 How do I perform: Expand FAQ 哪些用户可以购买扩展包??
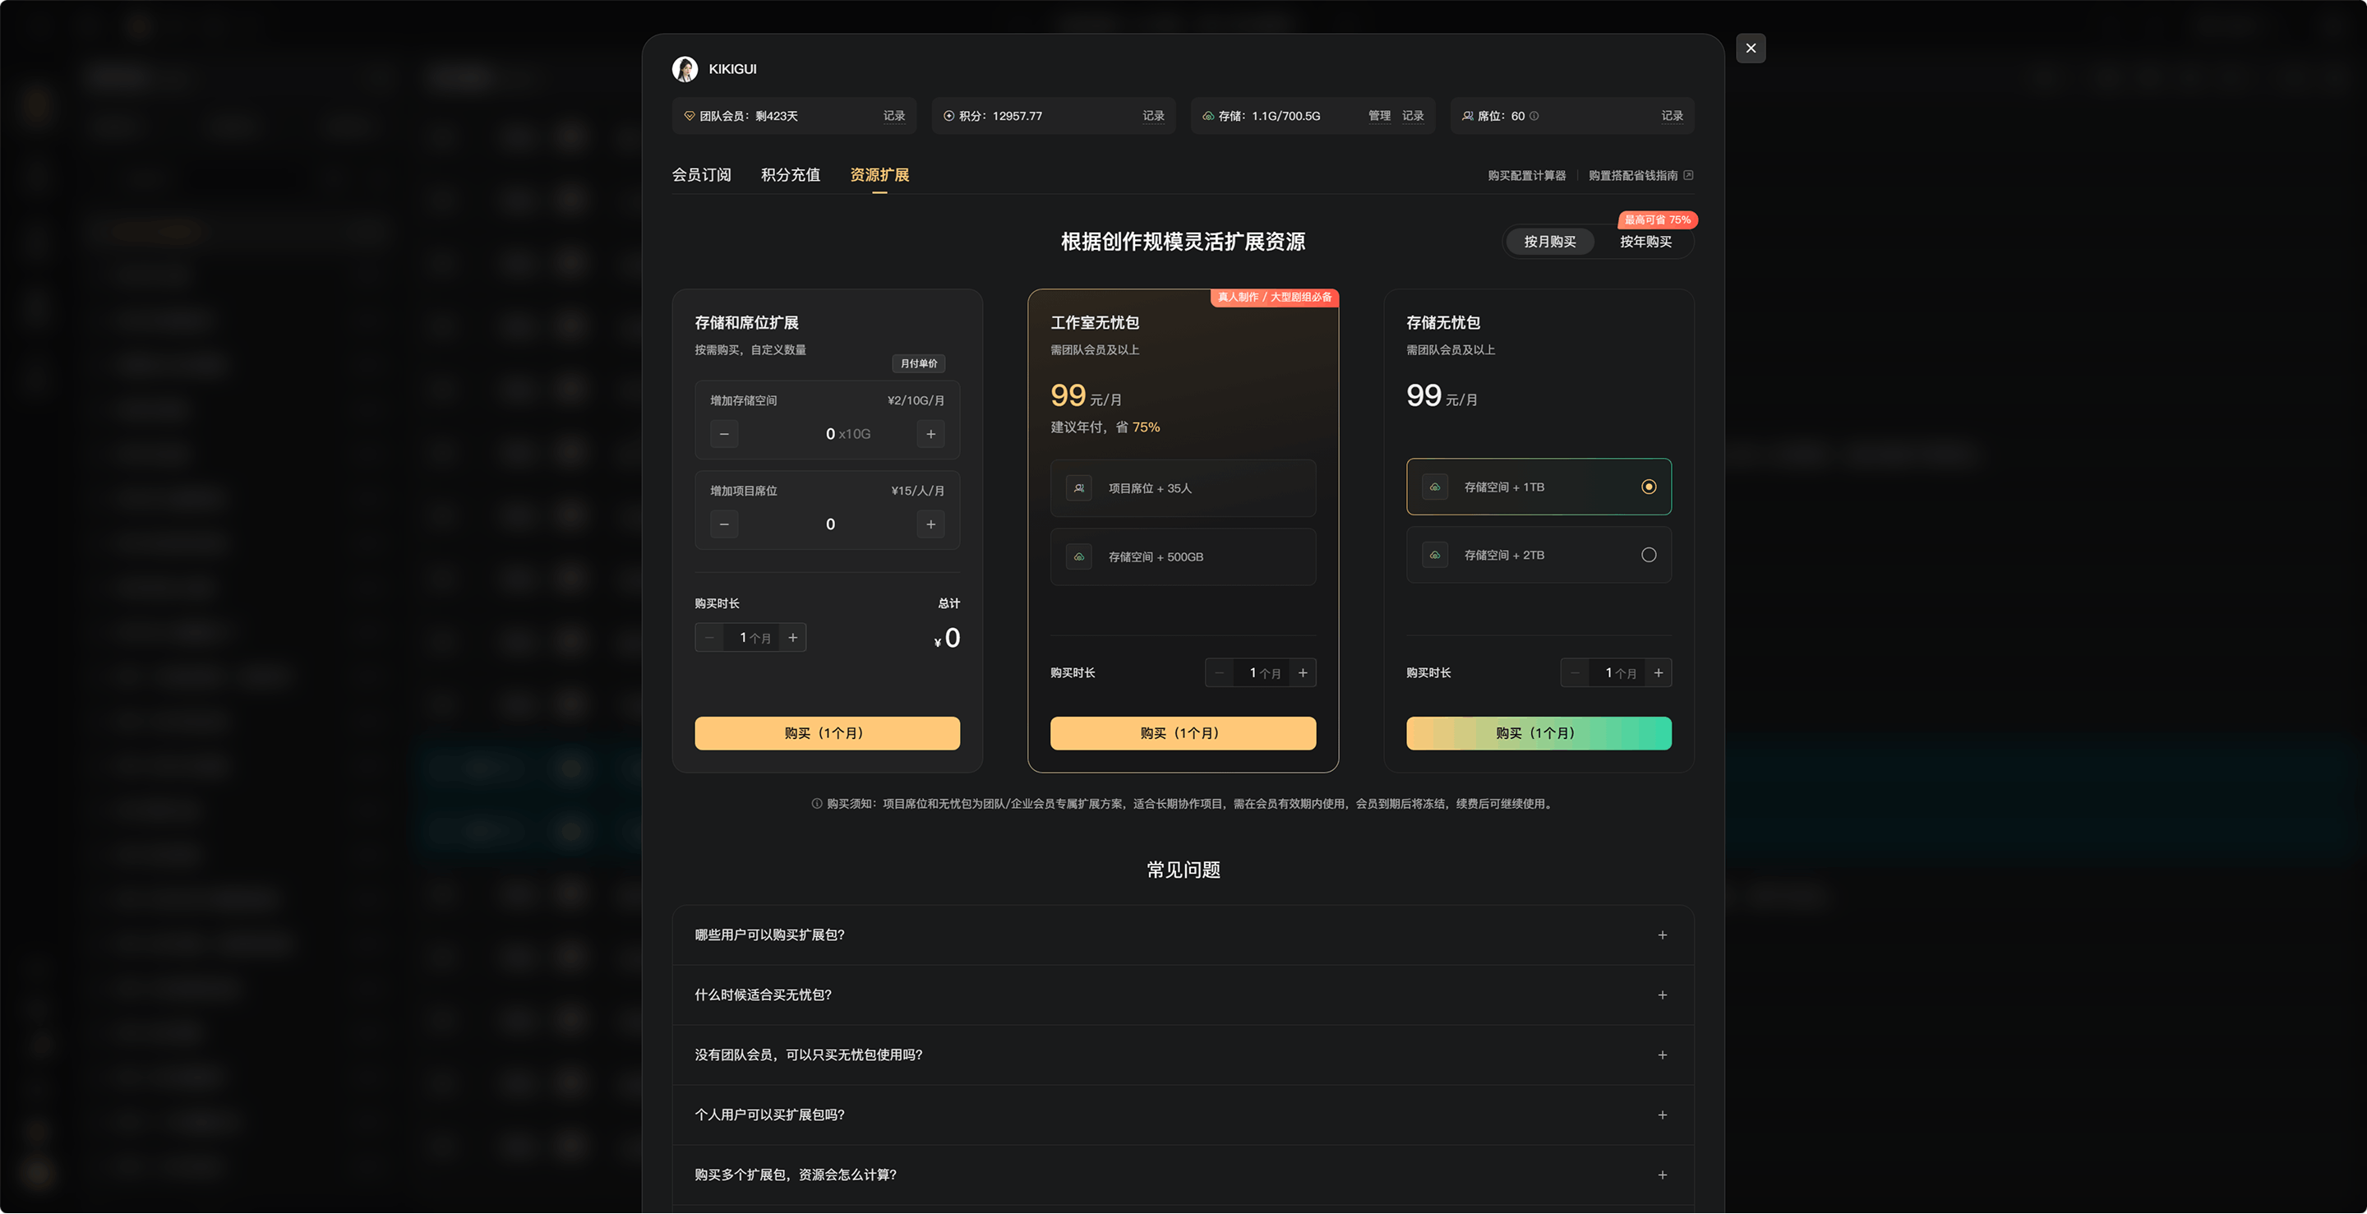(1183, 935)
